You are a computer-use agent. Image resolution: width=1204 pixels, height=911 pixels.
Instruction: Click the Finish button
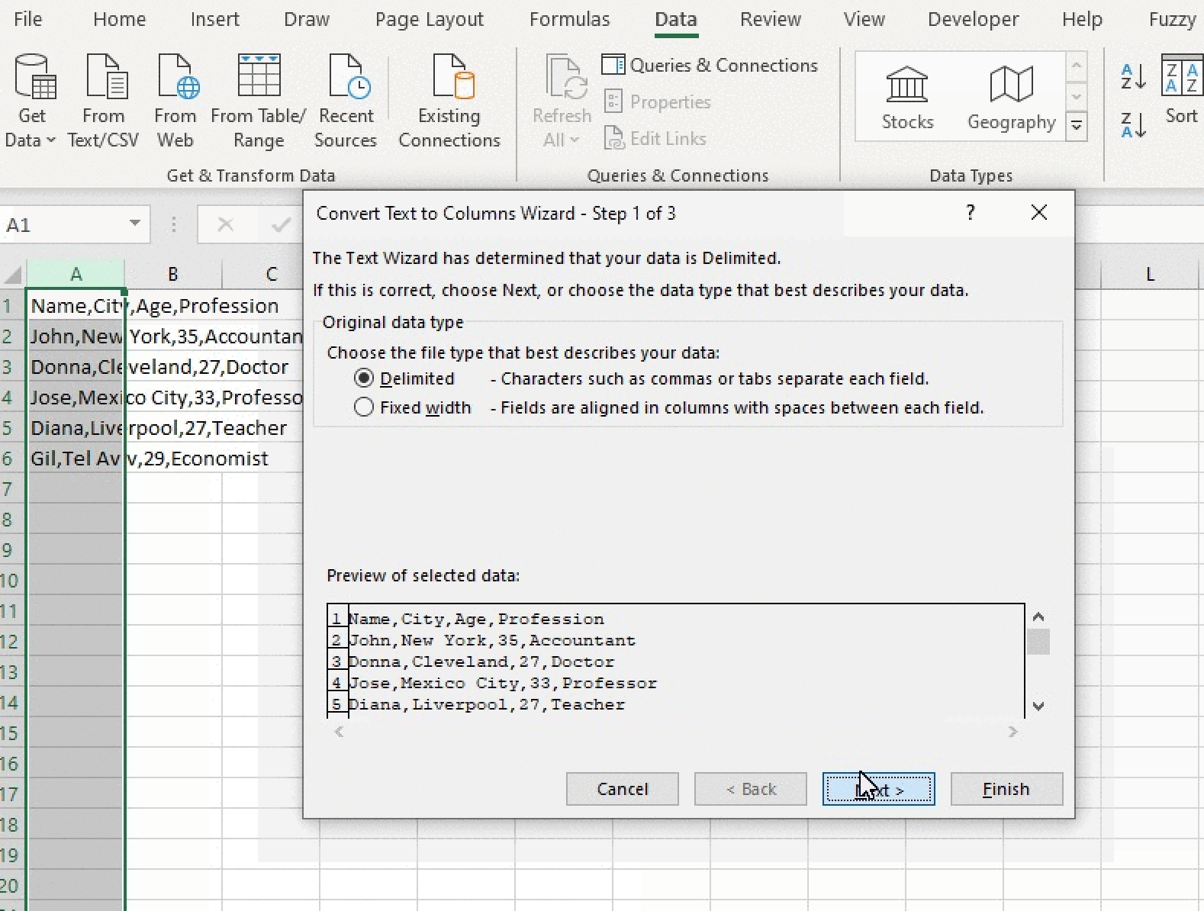[x=1006, y=789]
